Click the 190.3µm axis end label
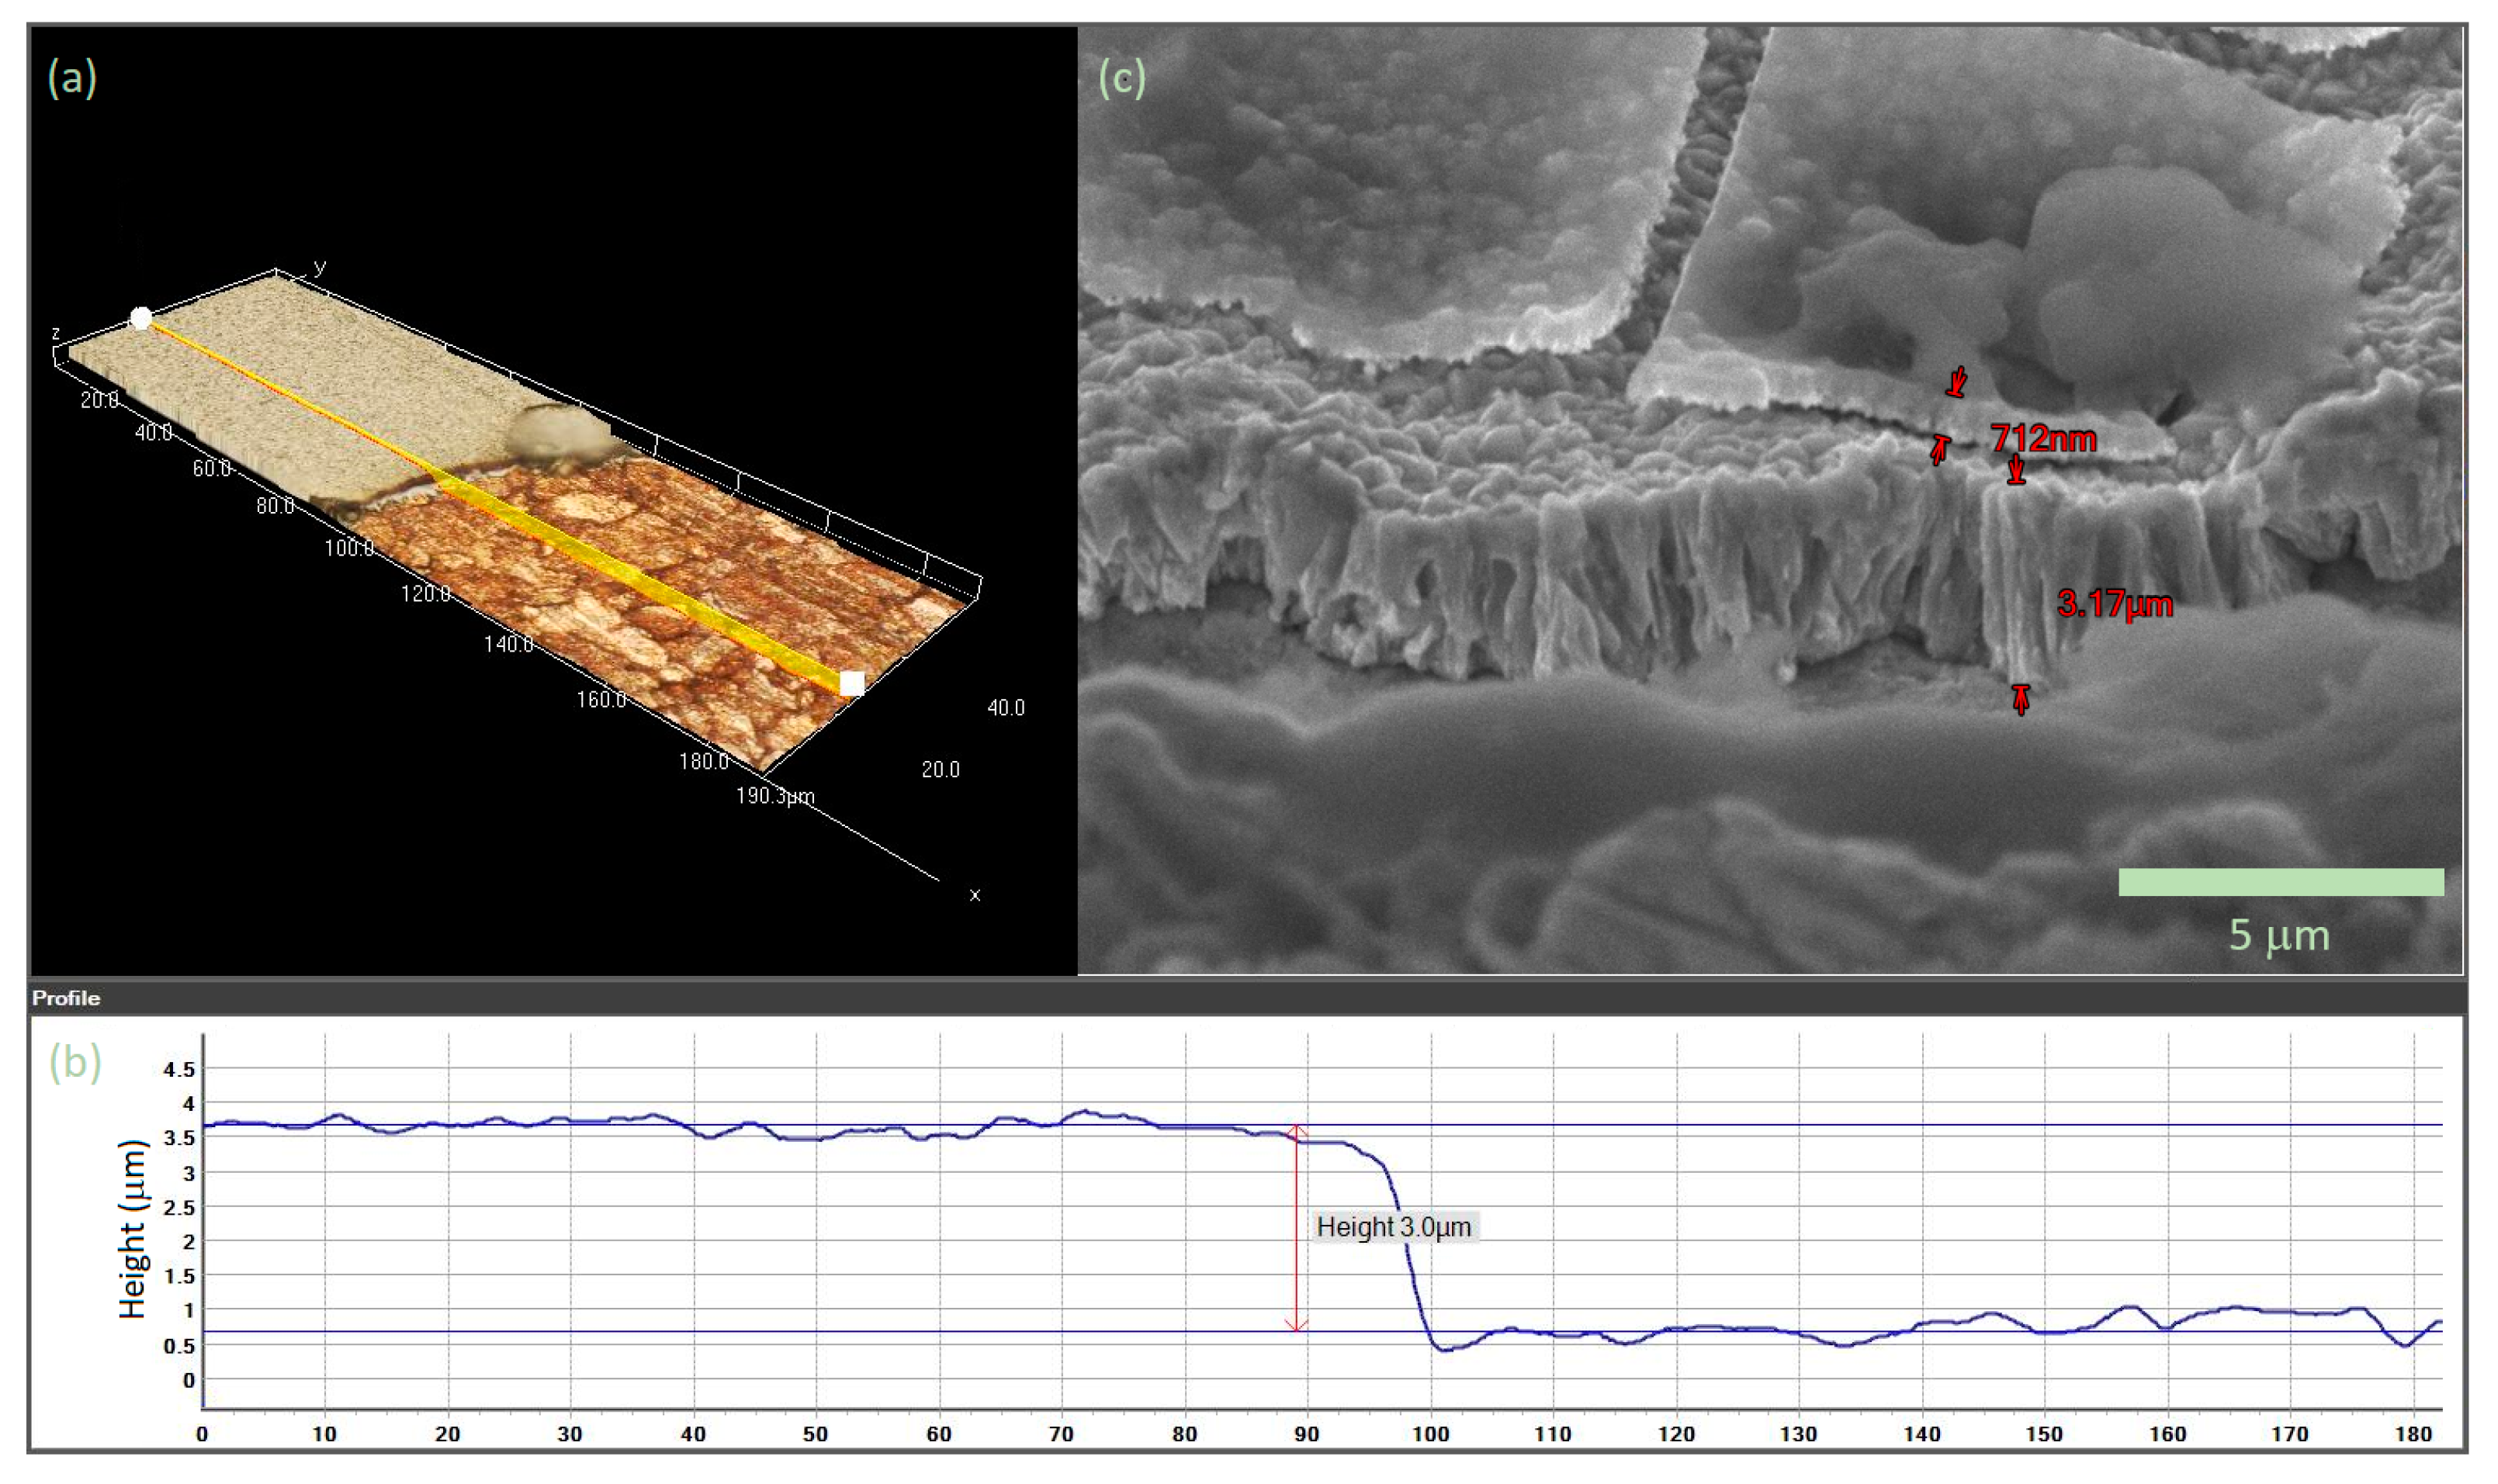Screen dimensions: 2498x1484 pyautogui.click(x=775, y=796)
